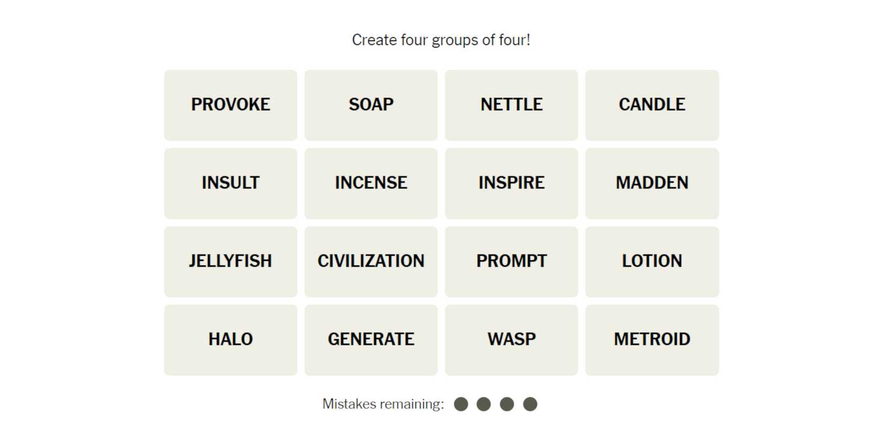Select the WASP tile
Viewport: 882px width, 441px height.
pyautogui.click(x=511, y=339)
